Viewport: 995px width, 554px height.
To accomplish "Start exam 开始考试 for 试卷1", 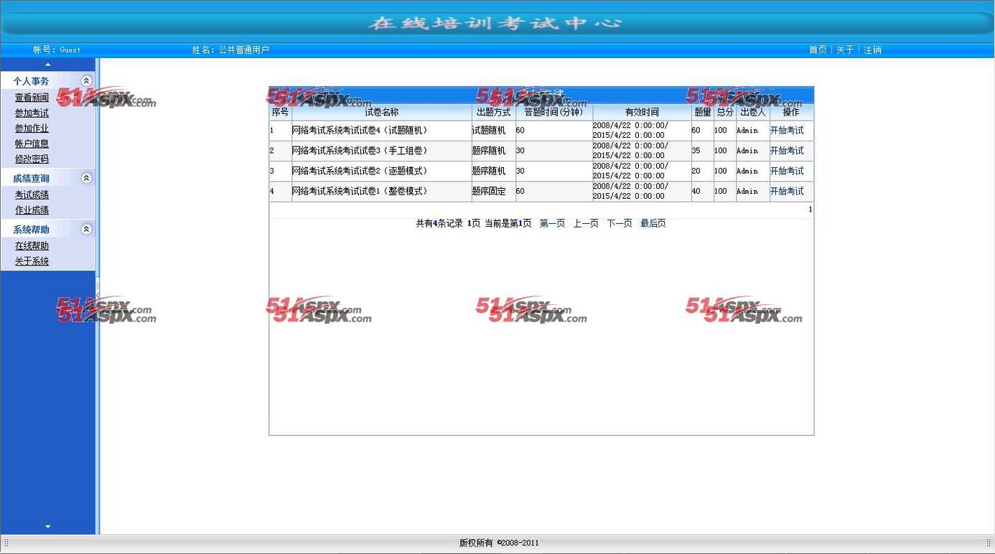I will tap(787, 192).
